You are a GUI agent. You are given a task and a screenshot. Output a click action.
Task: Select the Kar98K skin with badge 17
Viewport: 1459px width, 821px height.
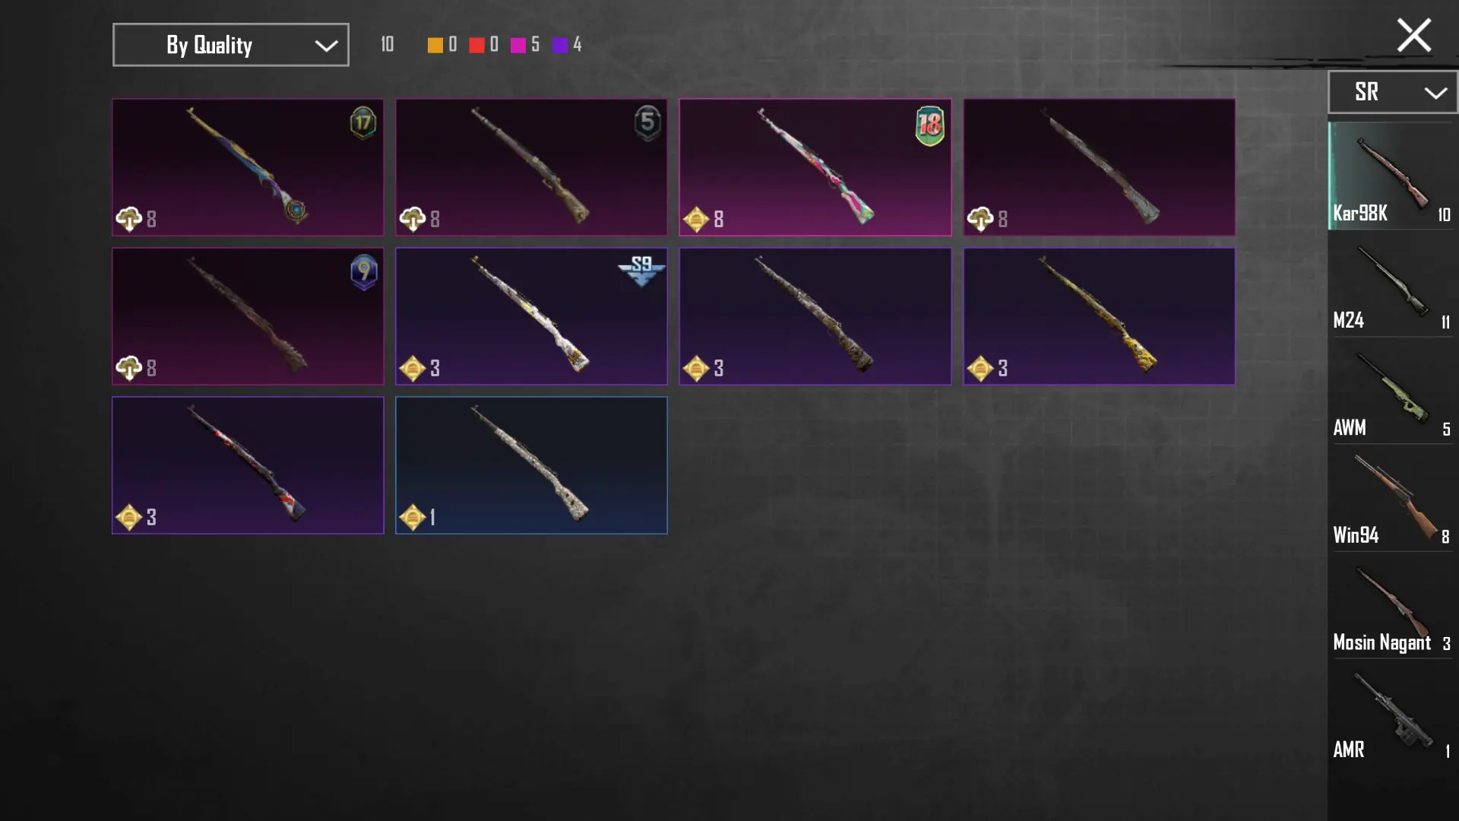[x=248, y=167]
